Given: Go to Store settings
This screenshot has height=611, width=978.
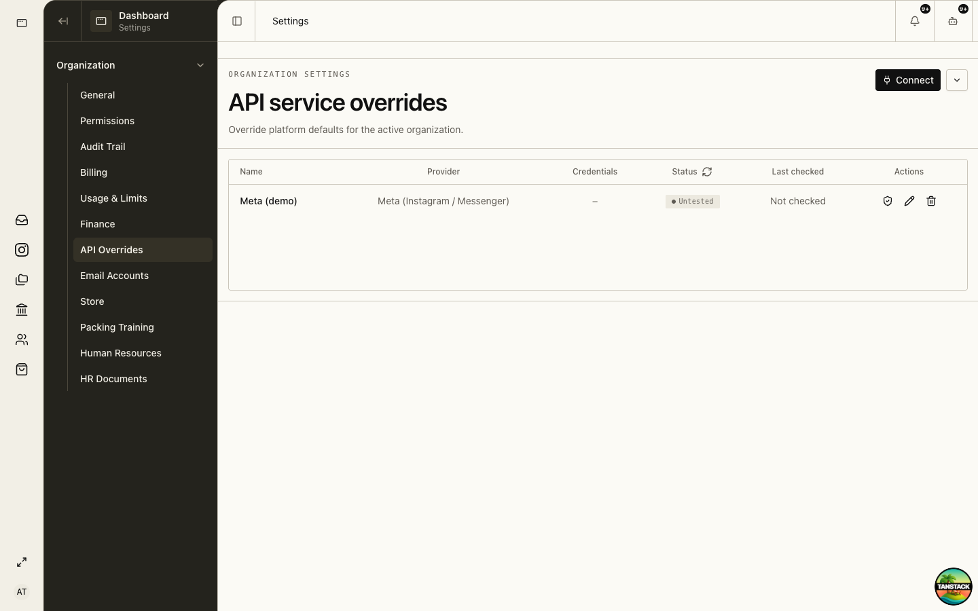Looking at the screenshot, I should tap(143, 301).
